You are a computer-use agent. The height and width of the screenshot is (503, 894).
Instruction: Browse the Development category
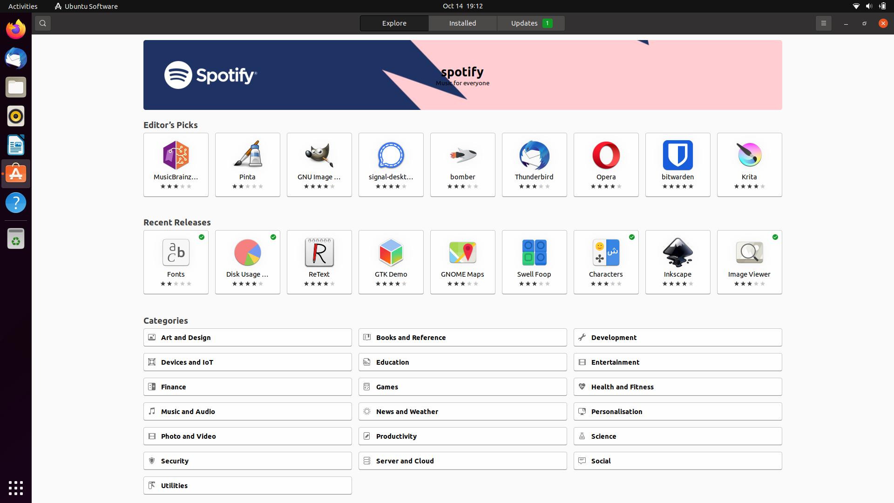pos(678,338)
